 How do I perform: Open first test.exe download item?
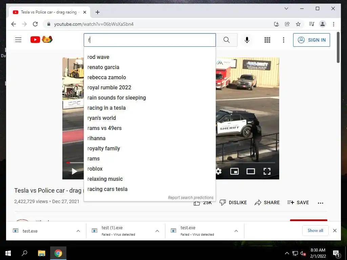[30, 231]
